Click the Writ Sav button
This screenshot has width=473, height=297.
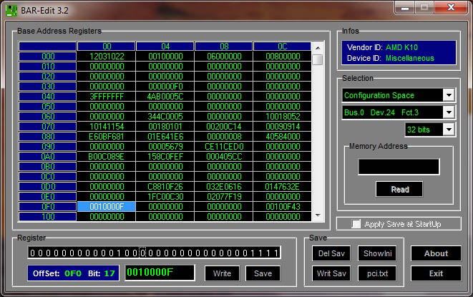pyautogui.click(x=331, y=273)
